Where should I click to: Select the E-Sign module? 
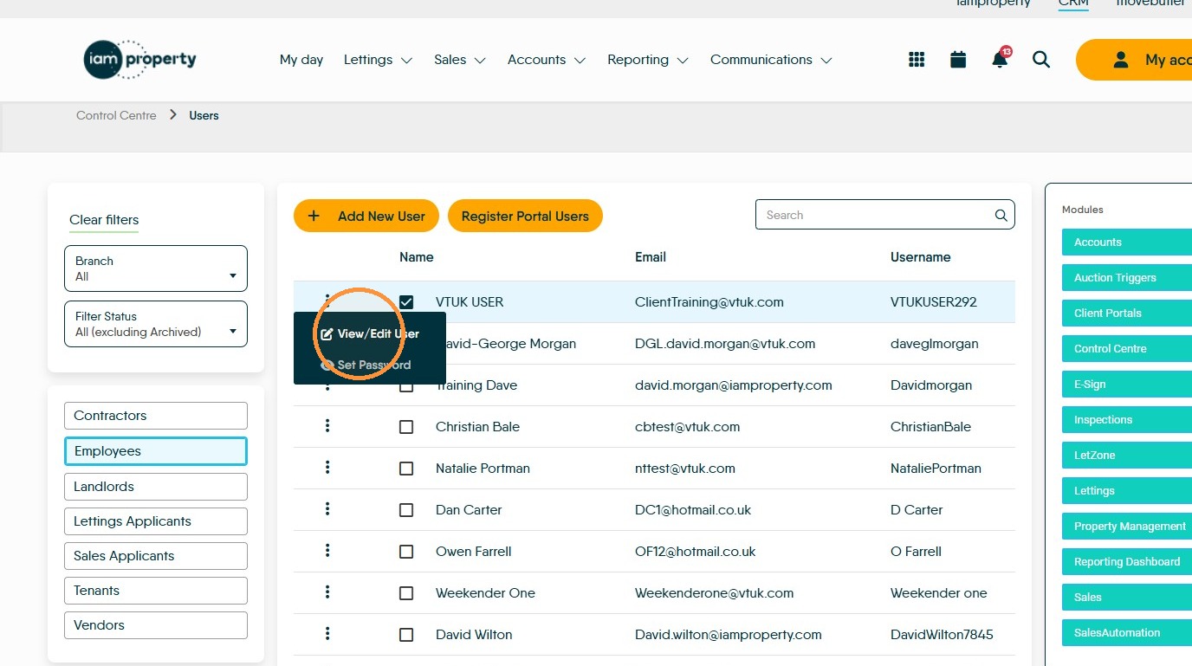tap(1127, 385)
